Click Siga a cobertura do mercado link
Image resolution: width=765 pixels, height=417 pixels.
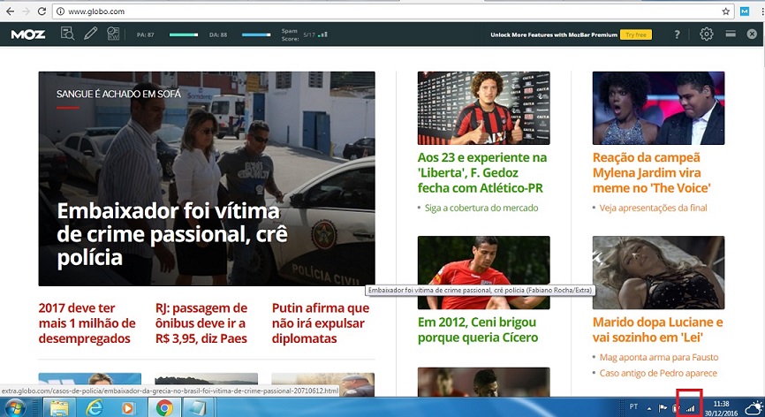(x=481, y=208)
